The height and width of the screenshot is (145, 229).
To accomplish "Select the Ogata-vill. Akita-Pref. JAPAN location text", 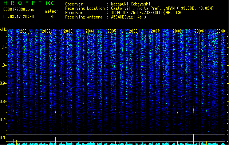I will click(162, 8).
